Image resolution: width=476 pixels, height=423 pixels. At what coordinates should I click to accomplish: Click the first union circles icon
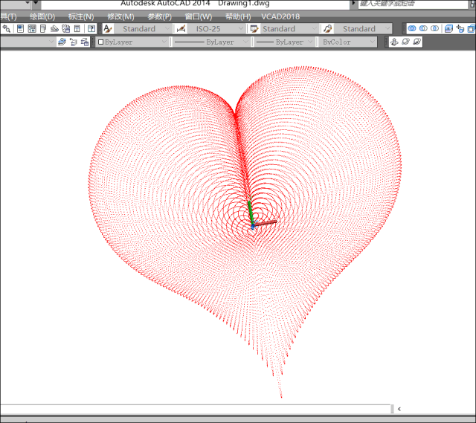411,29
